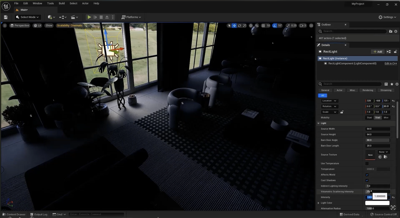Click the surface snapping icon

coord(257,26)
